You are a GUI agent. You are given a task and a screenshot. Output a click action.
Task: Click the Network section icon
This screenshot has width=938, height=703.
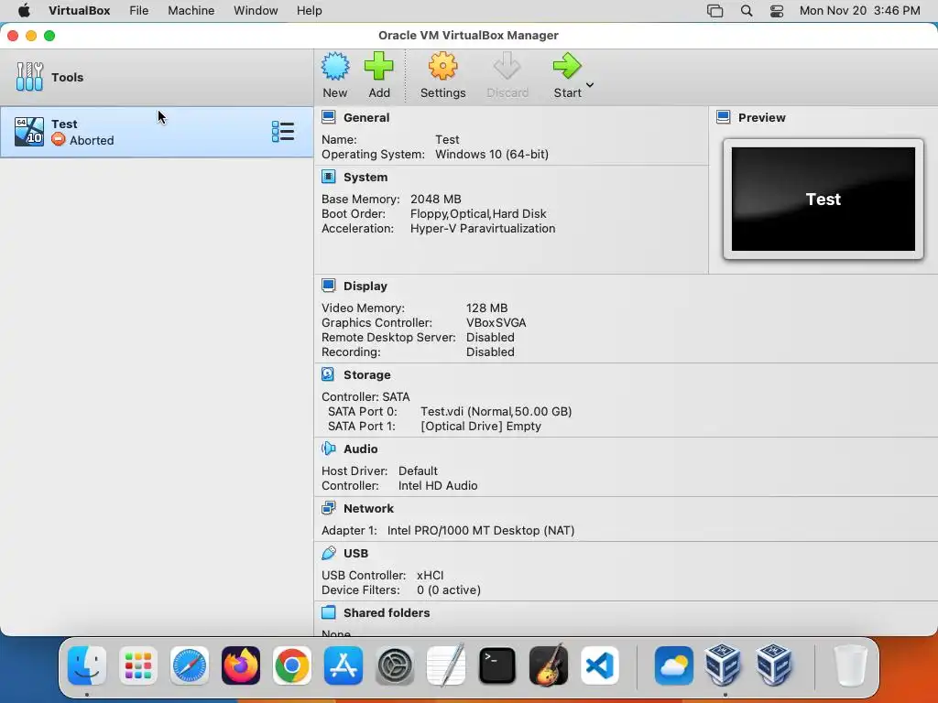point(329,507)
